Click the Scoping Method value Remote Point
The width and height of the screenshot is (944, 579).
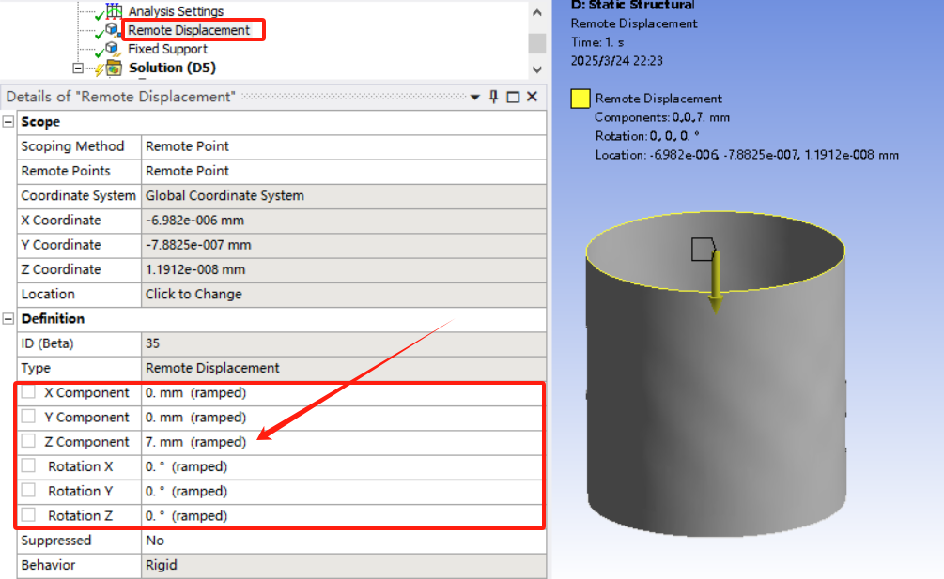click(344, 146)
